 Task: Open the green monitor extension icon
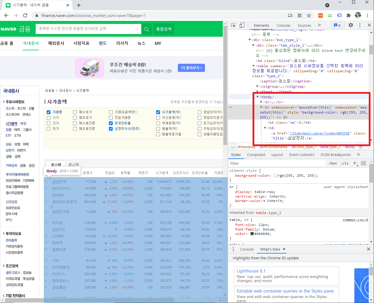tap(330, 15)
